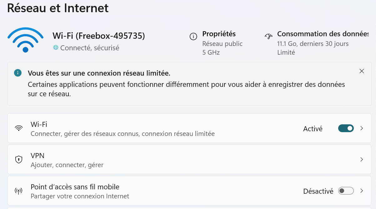
Task: Click the small globe icon beside Connecté
Action: click(56, 47)
